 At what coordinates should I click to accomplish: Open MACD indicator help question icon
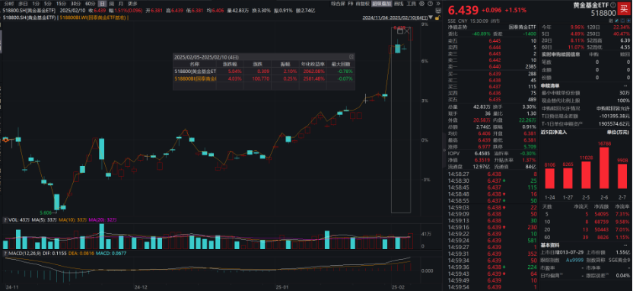click(5, 254)
